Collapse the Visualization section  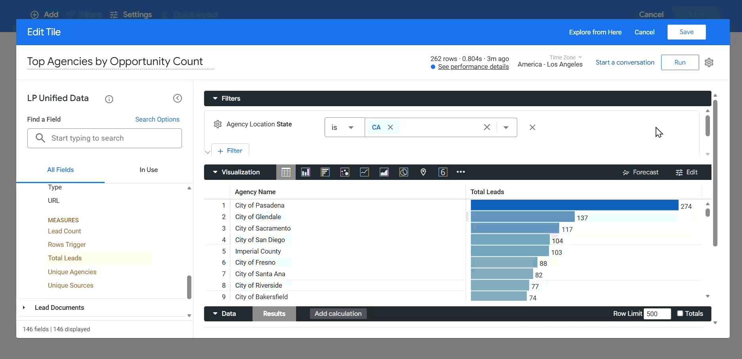click(215, 172)
